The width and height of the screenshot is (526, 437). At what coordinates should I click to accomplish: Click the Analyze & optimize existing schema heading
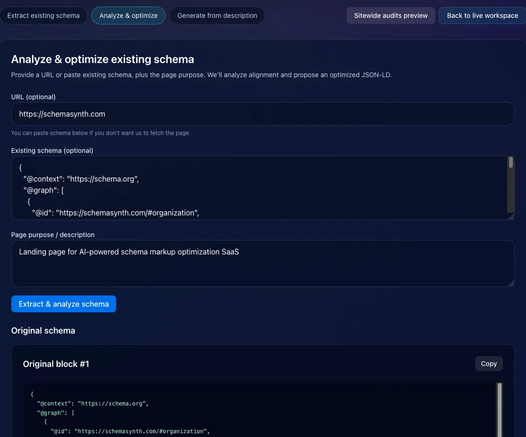tap(103, 59)
